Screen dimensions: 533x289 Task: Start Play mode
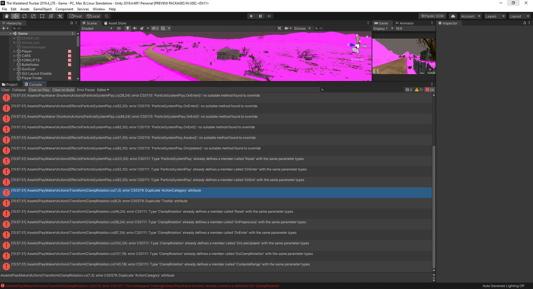251,16
